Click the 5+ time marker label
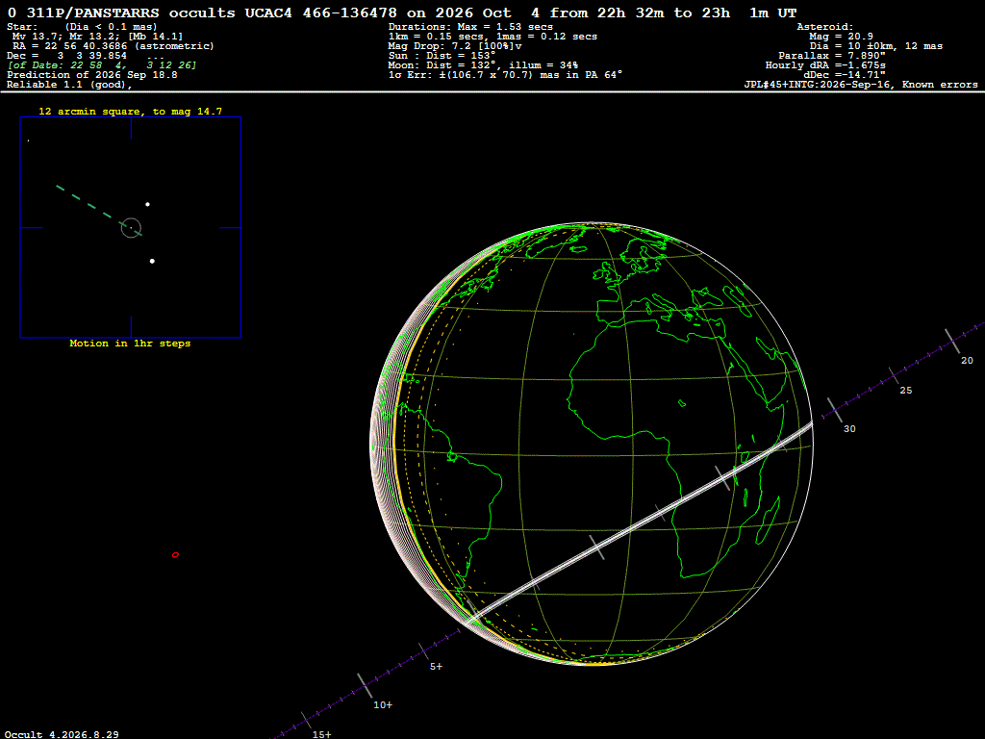Screen dimensions: 985x739 (436, 666)
